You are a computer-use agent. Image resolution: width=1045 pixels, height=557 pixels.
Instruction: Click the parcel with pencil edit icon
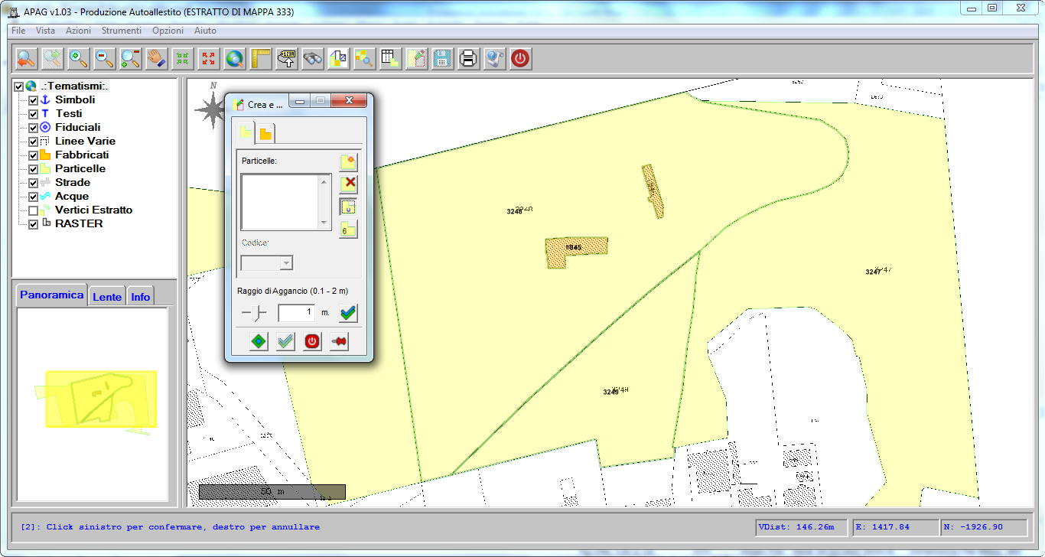(417, 58)
